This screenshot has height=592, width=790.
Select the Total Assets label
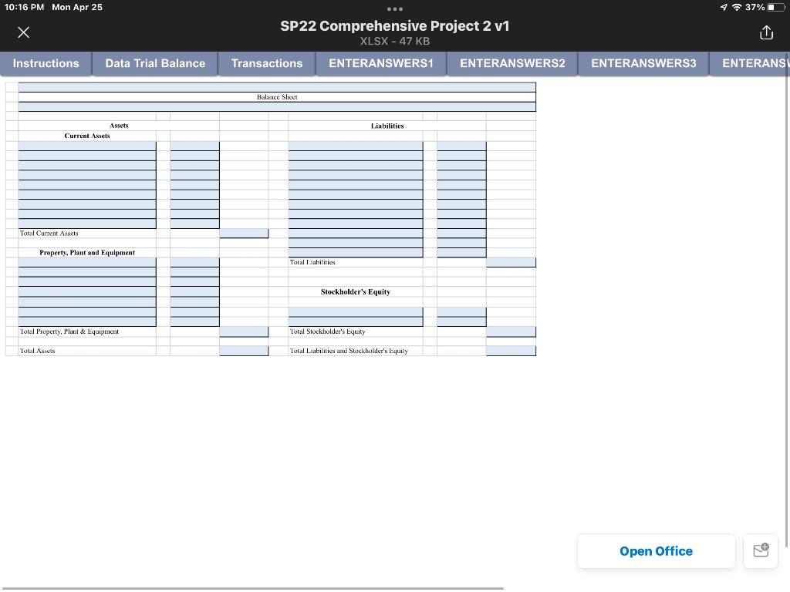[37, 351]
